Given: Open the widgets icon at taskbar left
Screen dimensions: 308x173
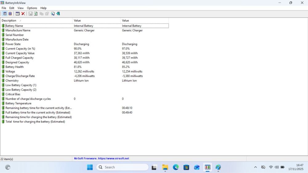Looking at the screenshot, I should point(8,167).
